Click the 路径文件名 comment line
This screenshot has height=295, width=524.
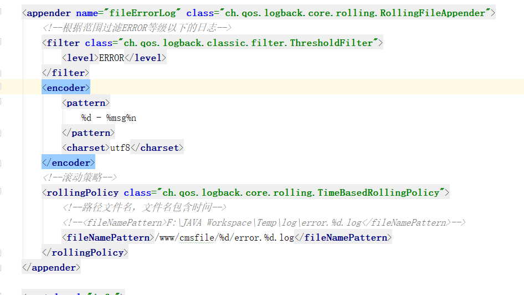pos(144,207)
